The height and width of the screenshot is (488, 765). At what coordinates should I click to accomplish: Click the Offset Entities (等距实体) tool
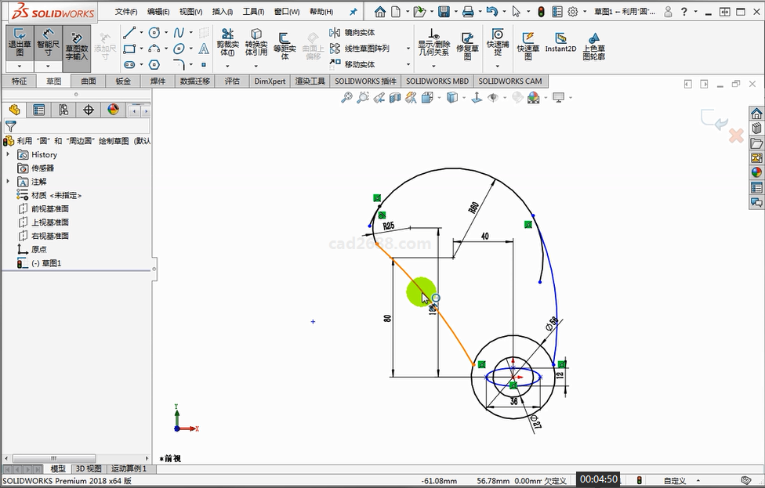[x=285, y=45]
